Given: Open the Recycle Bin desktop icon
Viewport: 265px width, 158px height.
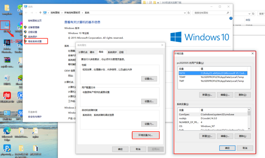Looking at the screenshot, I should [x=7, y=79].
